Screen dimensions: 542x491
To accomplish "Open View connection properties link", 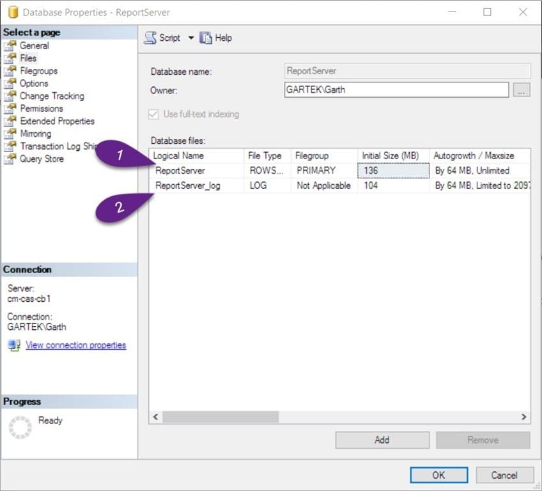I will 75,345.
